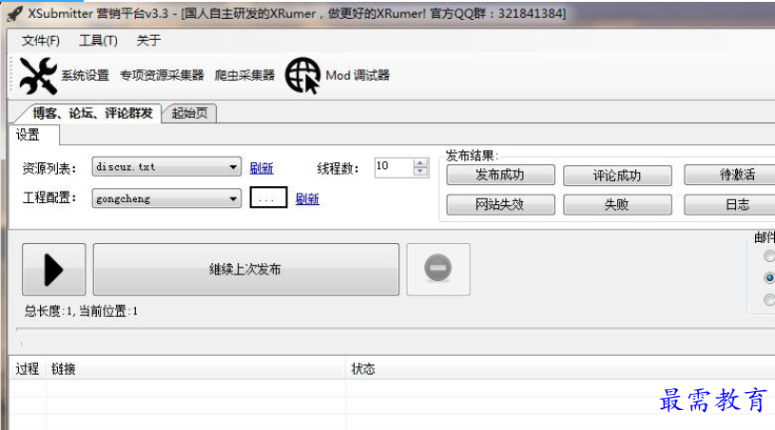This screenshot has height=430, width=775.
Task: Click the 总长度:1, 当前位置:1 status text
Action: coord(81,311)
